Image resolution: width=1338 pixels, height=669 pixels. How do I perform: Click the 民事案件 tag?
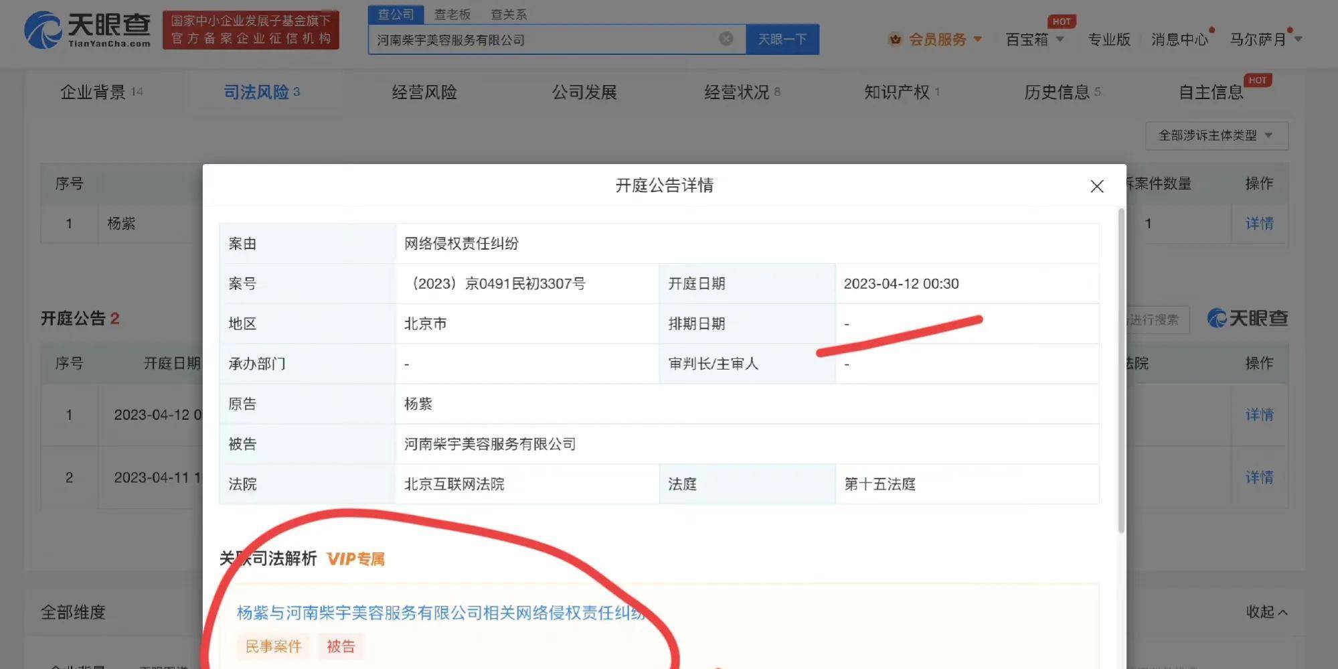click(273, 646)
